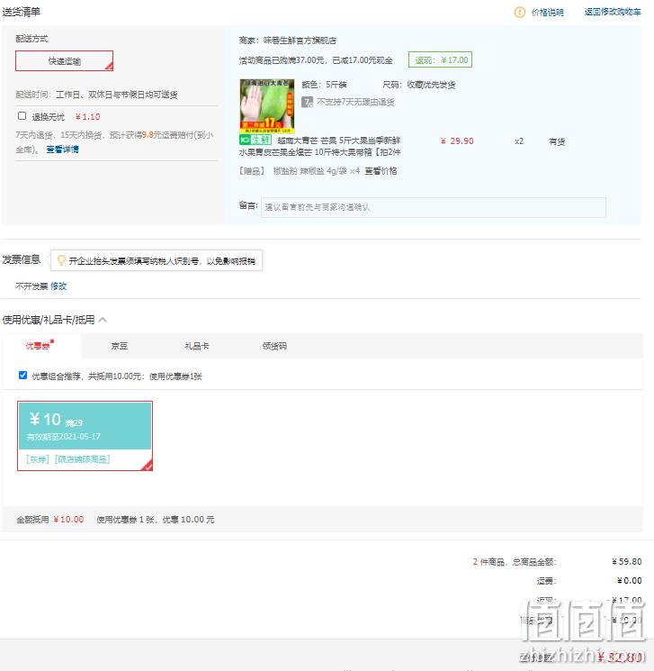The image size is (654, 671).
Task: Collapse the 使用优惠/礼品卡/抵用 section chevron
Action: (x=103, y=320)
